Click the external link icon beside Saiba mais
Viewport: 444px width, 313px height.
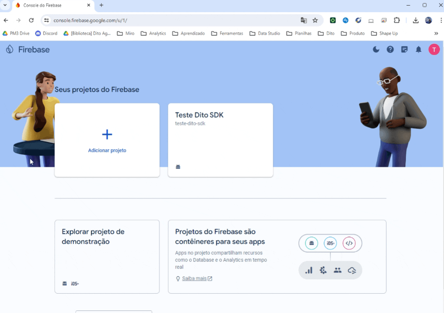[210, 278]
